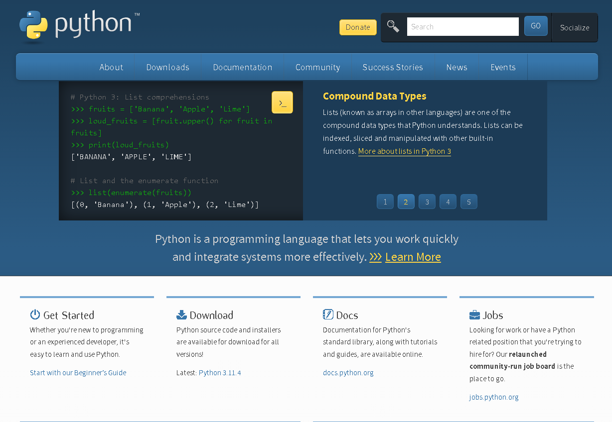Open Start with our Beginner's Guide link
The height and width of the screenshot is (422, 612).
(x=78, y=373)
